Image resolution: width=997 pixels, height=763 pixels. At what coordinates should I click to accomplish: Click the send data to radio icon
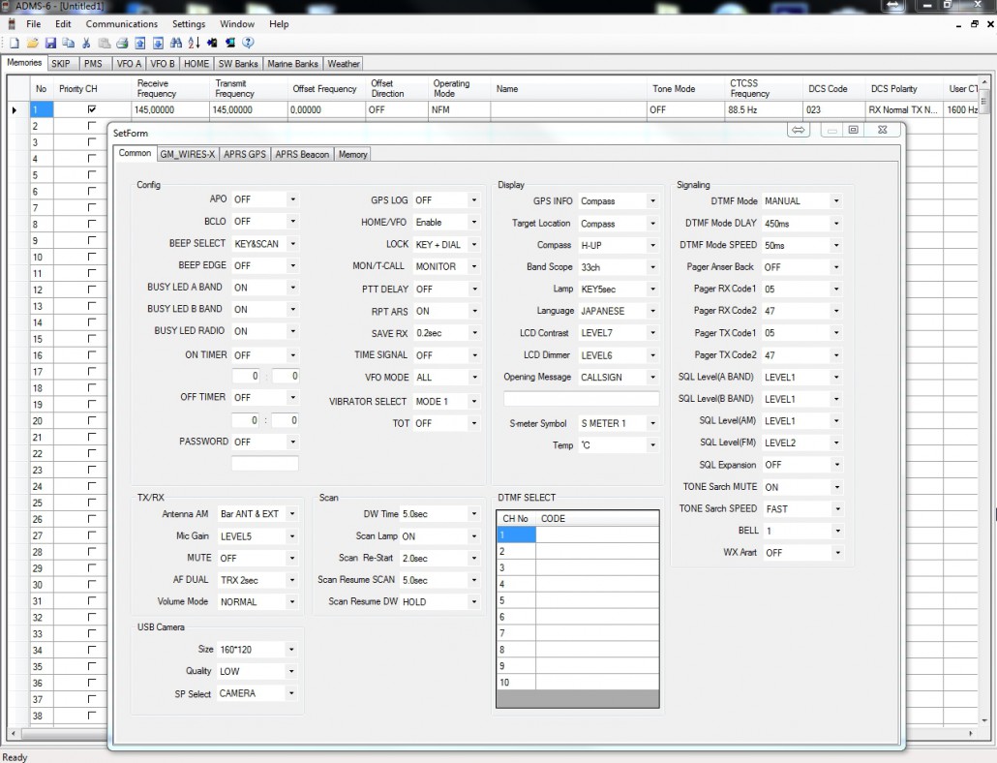[x=229, y=43]
